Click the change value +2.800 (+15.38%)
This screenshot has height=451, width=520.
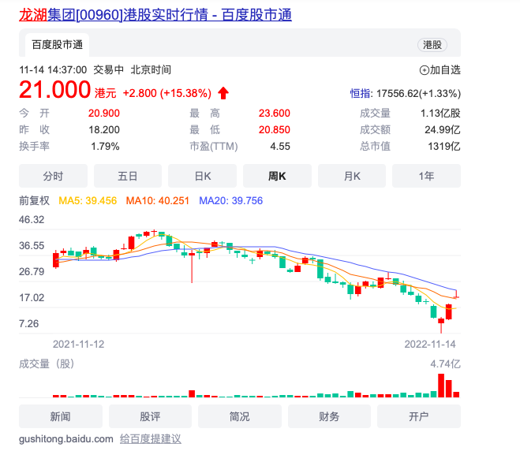click(167, 93)
